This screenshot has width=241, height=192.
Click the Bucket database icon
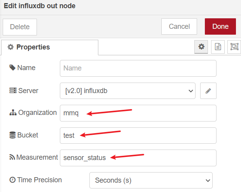coord(12,135)
